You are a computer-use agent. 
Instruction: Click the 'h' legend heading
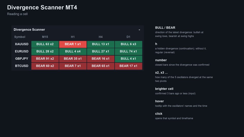pyautogui.click(x=156, y=44)
